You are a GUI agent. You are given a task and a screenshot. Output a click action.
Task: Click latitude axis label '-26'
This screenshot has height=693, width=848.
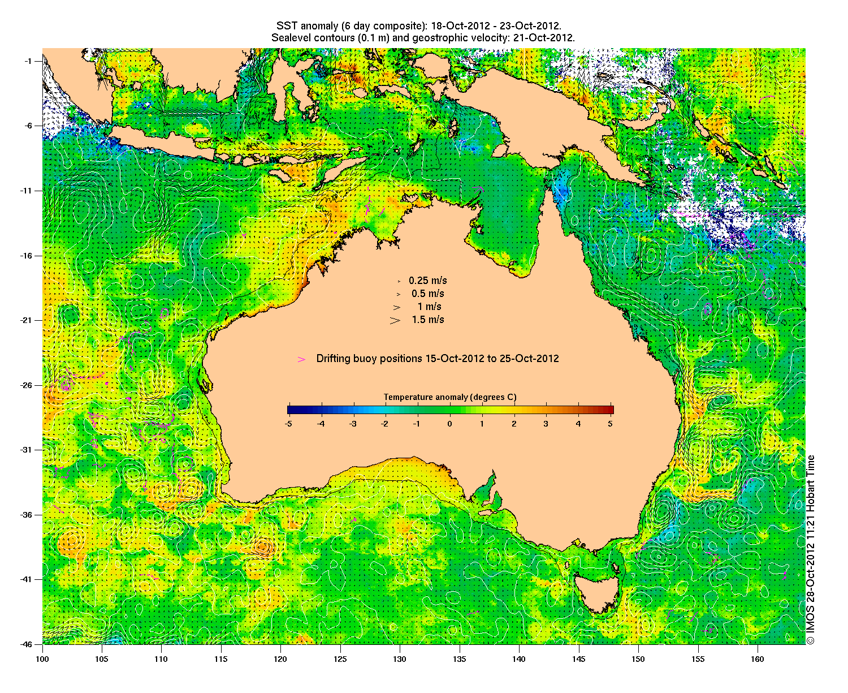click(x=26, y=385)
